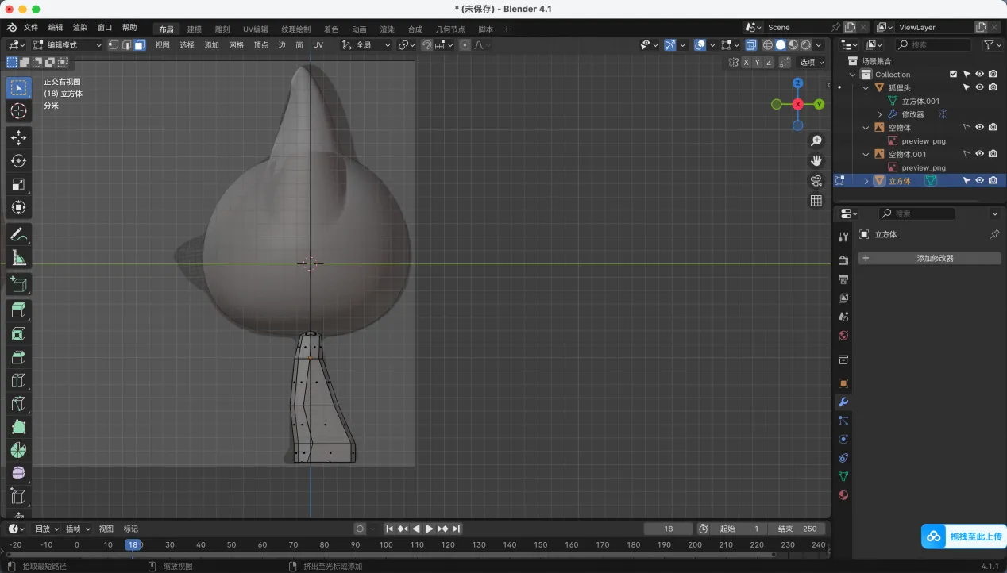Toggle X axis mirror button
The width and height of the screenshot is (1007, 573).
746,62
